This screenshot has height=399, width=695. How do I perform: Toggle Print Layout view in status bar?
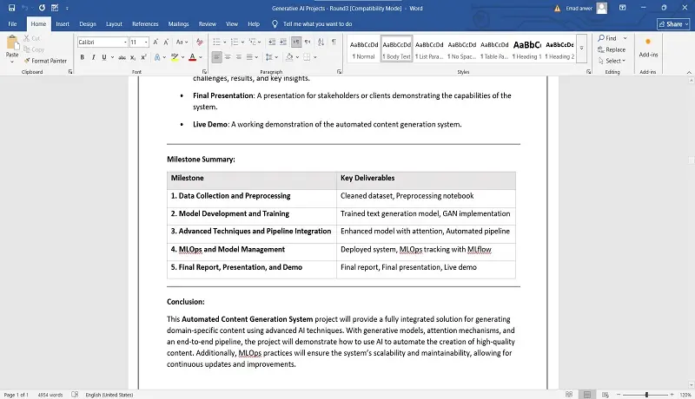coord(587,394)
